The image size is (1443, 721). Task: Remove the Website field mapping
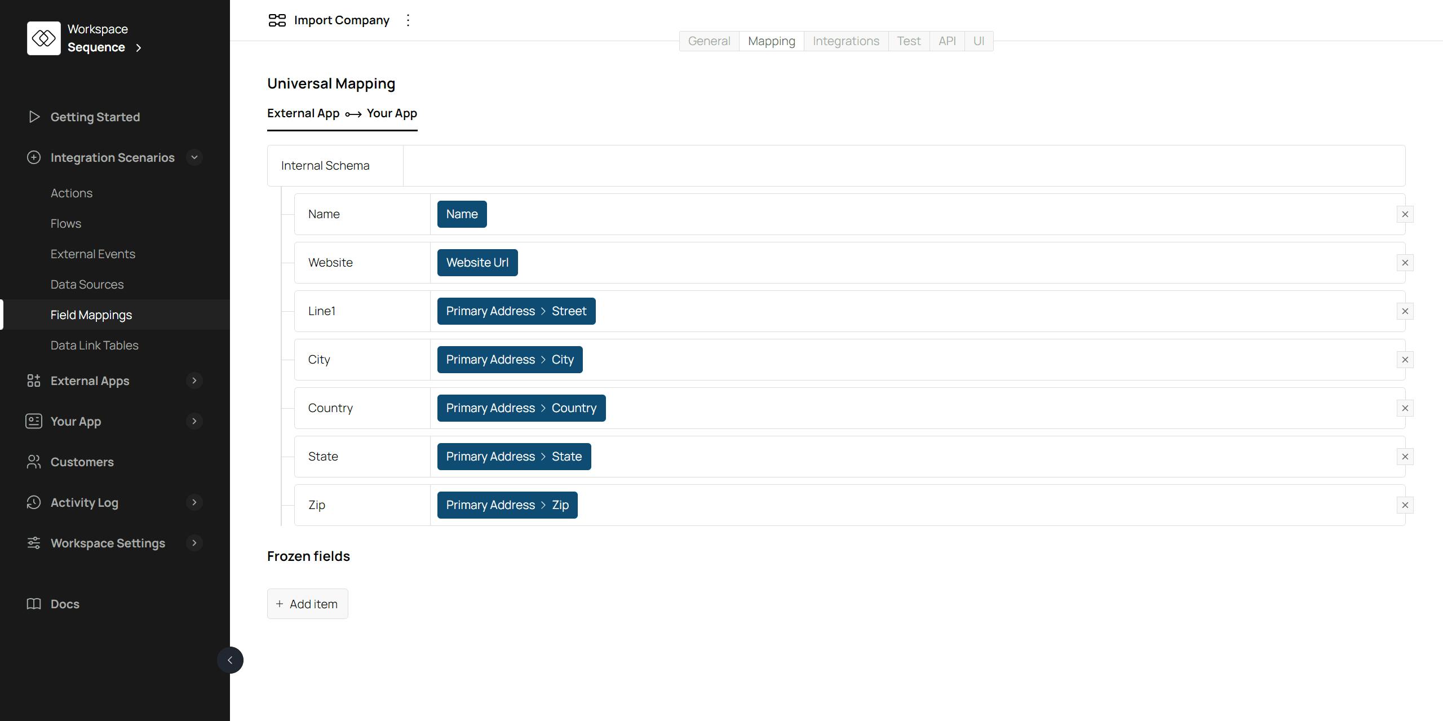pos(1405,263)
